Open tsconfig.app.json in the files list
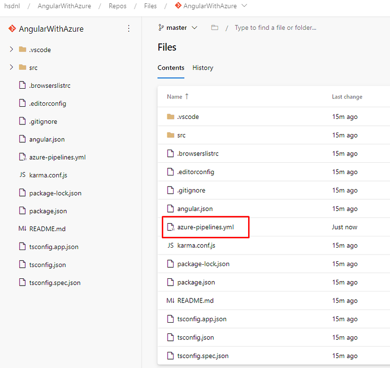 point(202,319)
